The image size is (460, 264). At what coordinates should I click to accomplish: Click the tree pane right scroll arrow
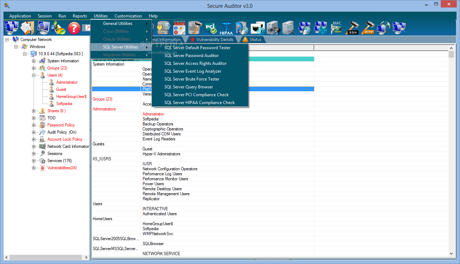point(86,257)
